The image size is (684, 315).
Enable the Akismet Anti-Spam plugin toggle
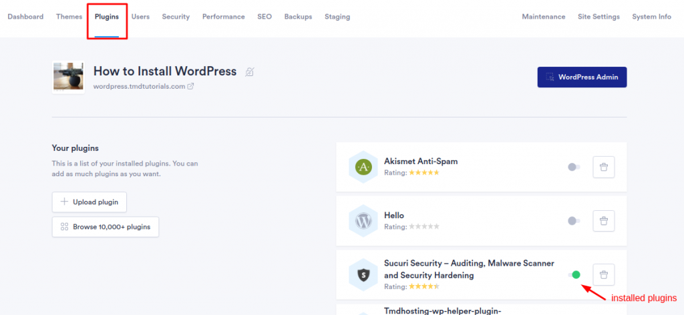pyautogui.click(x=573, y=167)
